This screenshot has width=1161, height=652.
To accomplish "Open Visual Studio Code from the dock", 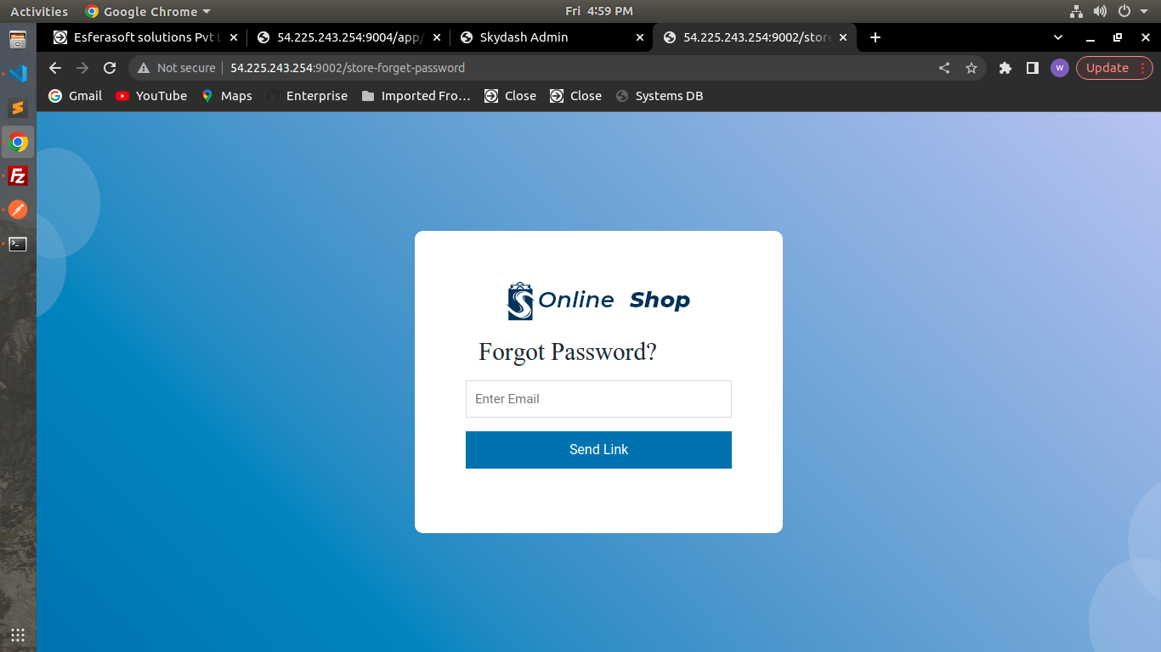I will (18, 74).
